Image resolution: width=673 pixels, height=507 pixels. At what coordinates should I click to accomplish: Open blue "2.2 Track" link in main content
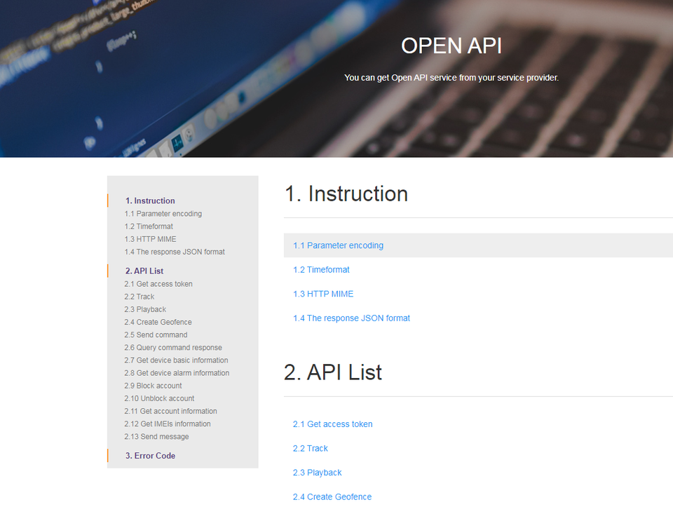tap(310, 449)
